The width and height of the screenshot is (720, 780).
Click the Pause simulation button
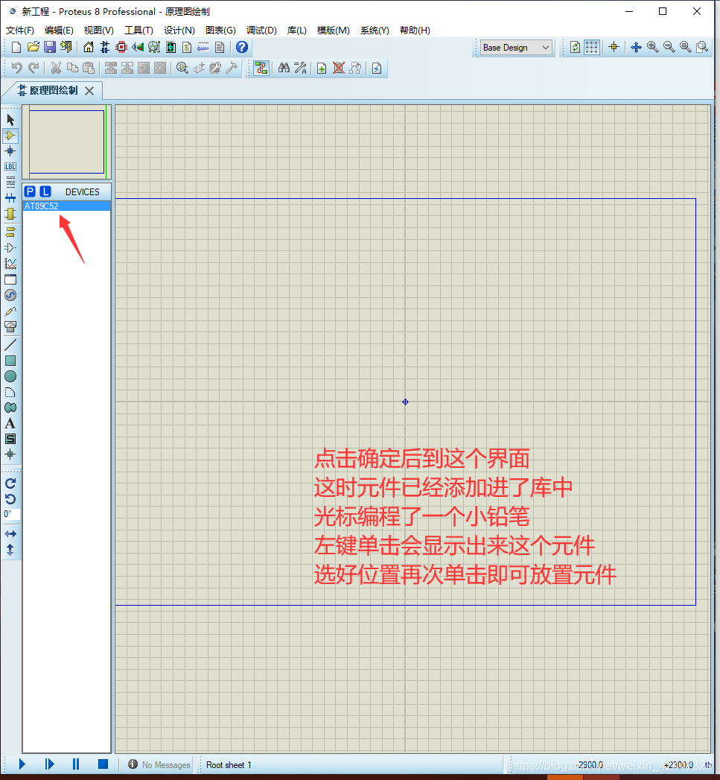[76, 764]
